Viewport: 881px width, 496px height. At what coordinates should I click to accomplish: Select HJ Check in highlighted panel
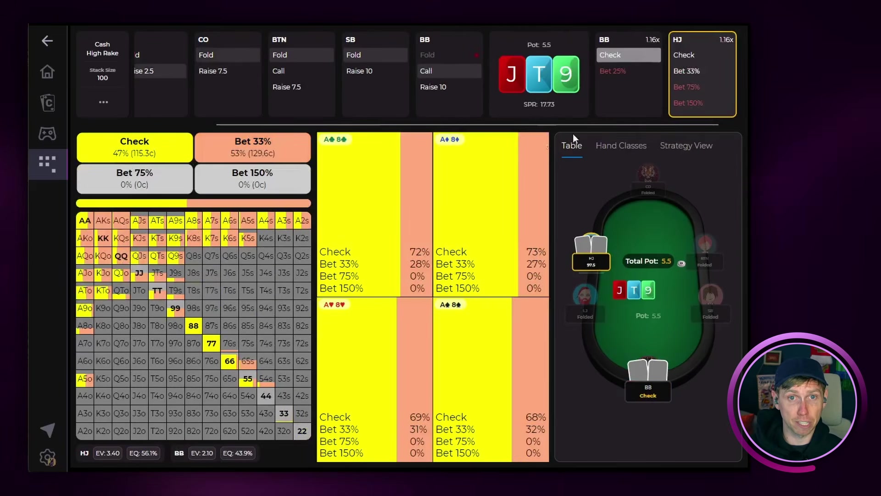click(x=703, y=55)
